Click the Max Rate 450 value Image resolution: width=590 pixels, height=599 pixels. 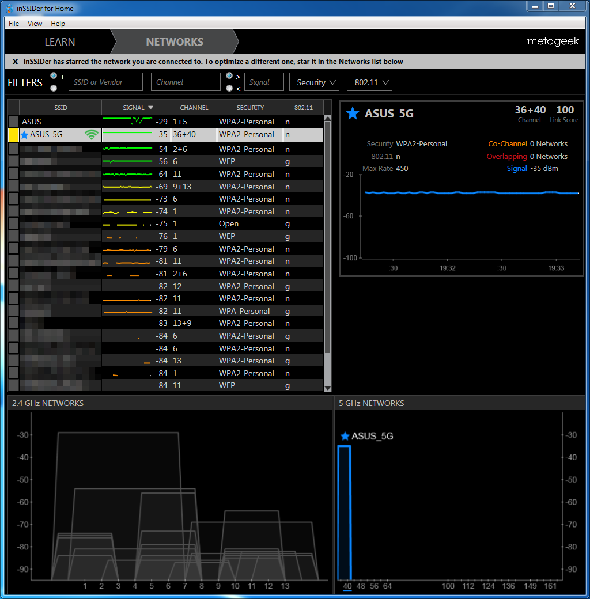coord(402,168)
